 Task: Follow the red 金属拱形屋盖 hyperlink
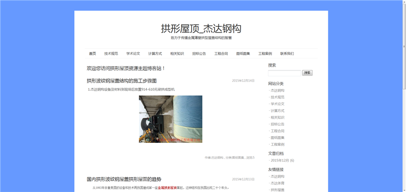[167, 188]
